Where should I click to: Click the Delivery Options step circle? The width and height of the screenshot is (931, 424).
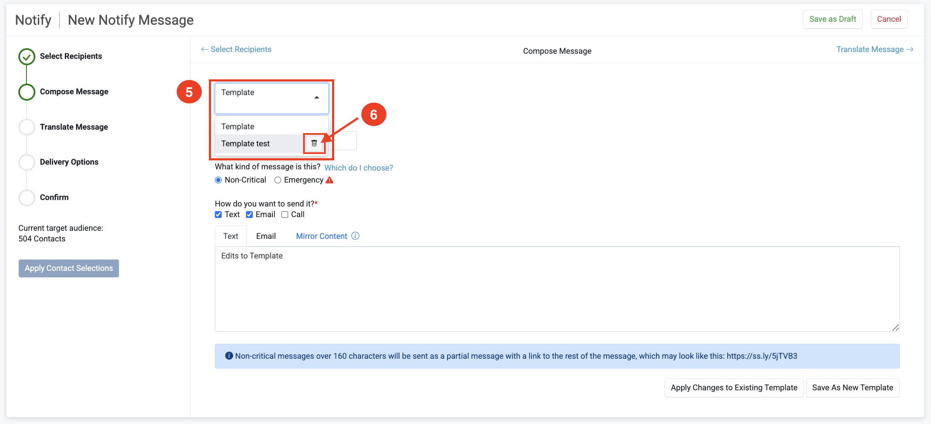tap(27, 162)
